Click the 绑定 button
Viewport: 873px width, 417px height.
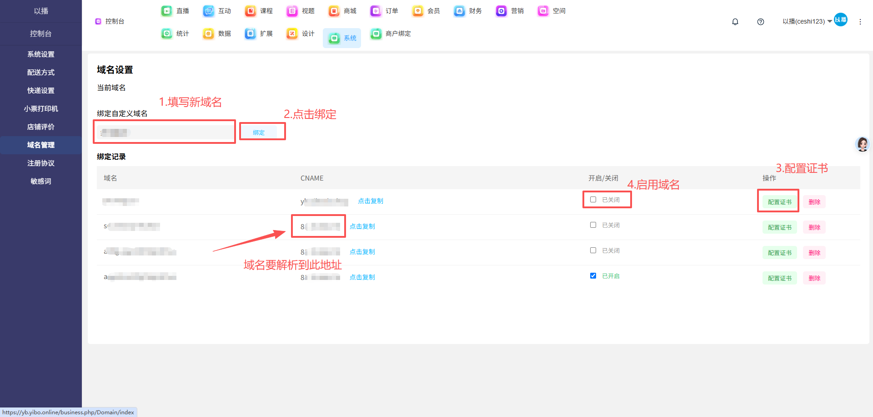click(259, 132)
